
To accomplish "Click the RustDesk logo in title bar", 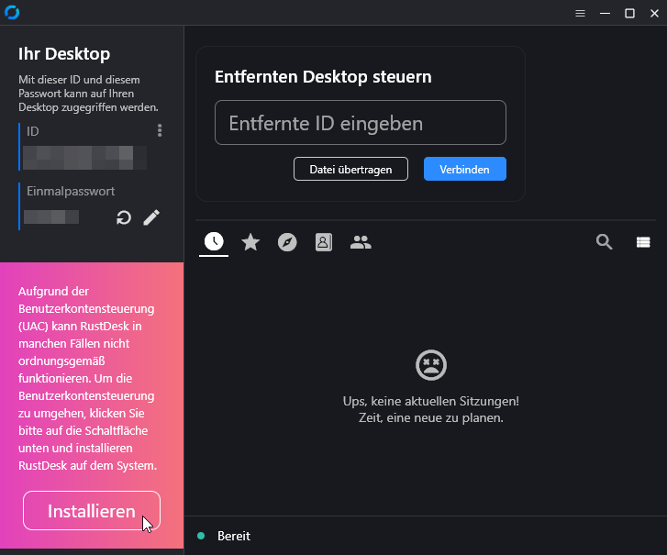I will coord(12,13).
